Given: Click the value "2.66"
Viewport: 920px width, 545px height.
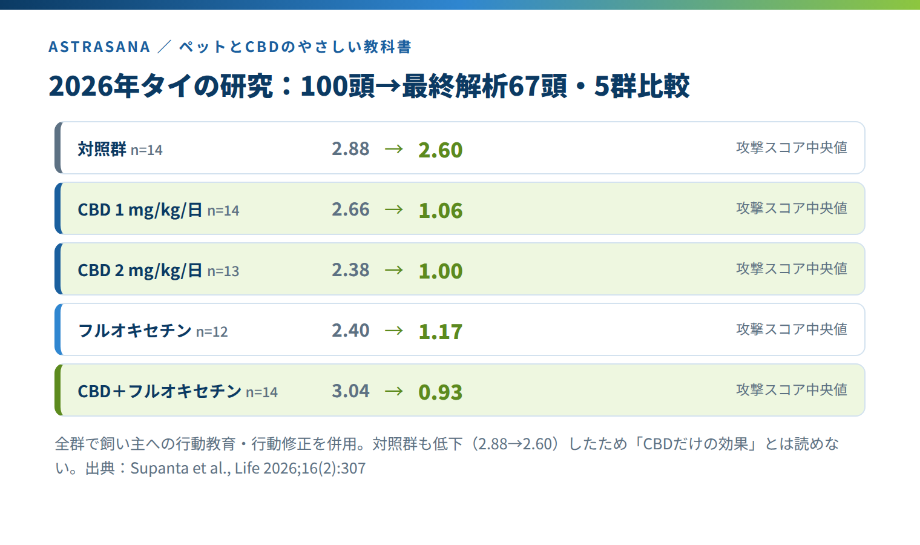Looking at the screenshot, I should (350, 210).
